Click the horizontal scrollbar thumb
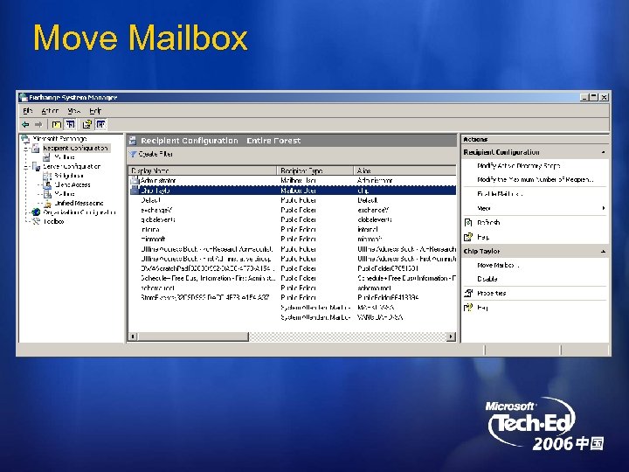 [x=193, y=337]
